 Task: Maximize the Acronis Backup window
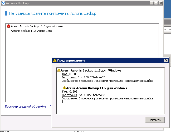coord(156,3)
